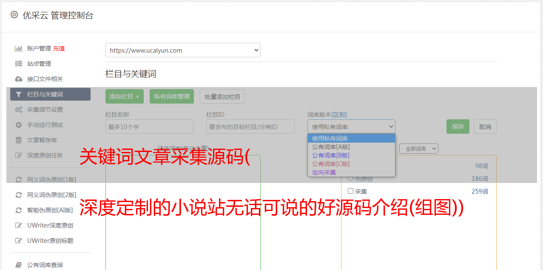Open the 词库版本 dropdown showing 使用私有词库
This screenshot has width=543, height=270.
pos(351,127)
